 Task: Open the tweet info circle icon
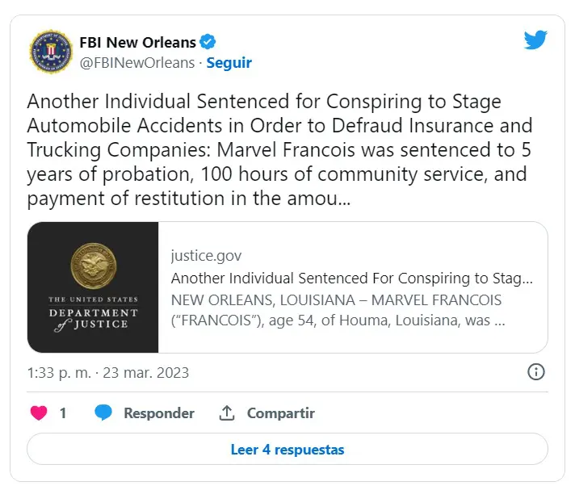pos(535,372)
